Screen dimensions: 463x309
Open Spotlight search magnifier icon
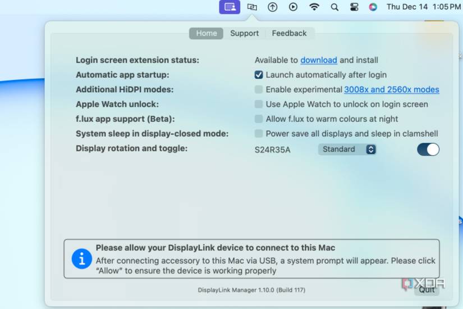[x=334, y=7]
